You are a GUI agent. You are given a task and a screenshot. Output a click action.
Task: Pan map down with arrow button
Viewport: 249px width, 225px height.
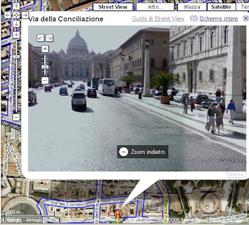16,24
